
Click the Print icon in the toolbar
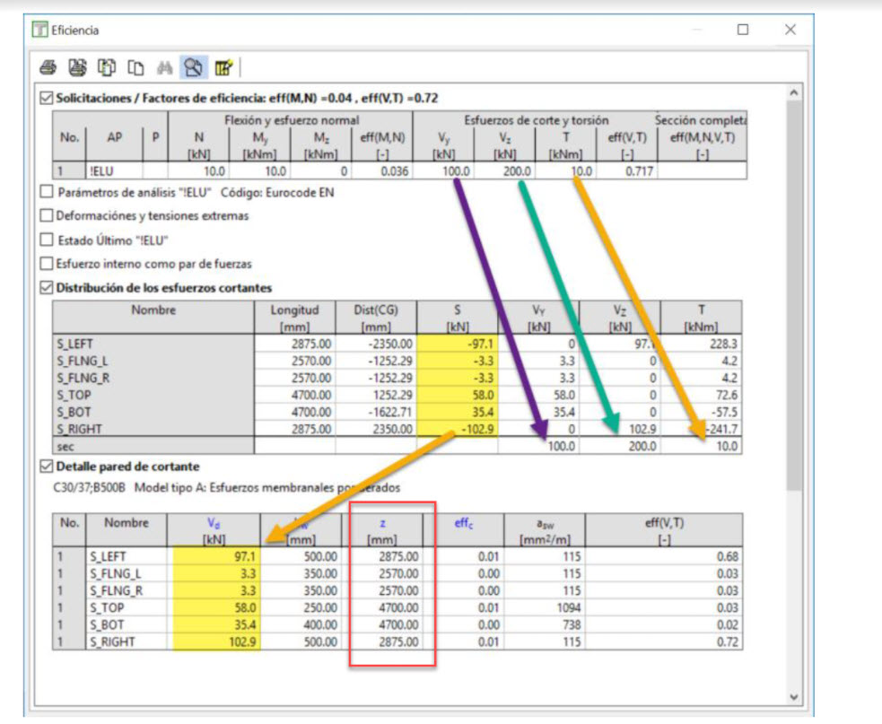(x=48, y=66)
